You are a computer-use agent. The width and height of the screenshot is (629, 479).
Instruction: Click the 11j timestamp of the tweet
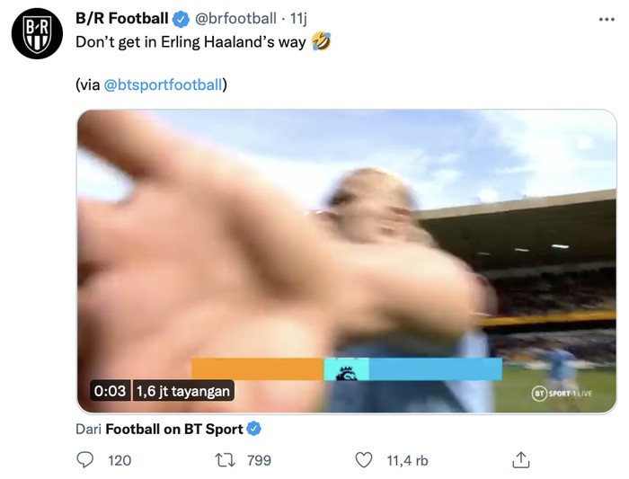point(300,19)
